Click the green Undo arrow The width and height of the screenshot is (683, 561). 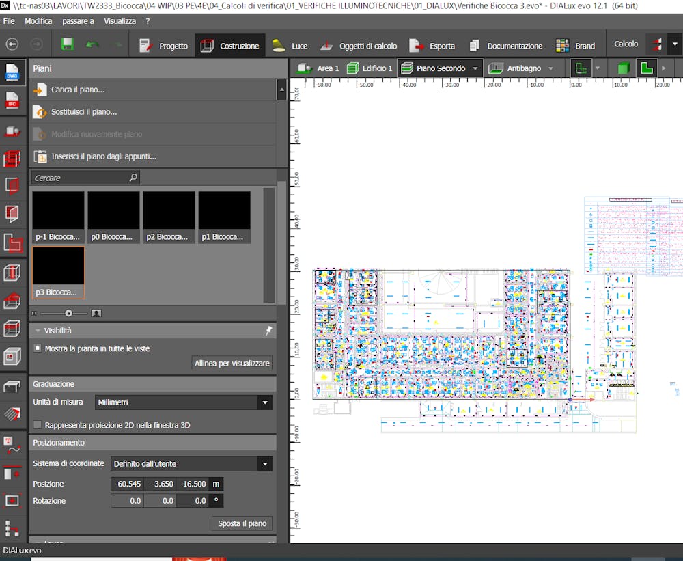point(92,44)
